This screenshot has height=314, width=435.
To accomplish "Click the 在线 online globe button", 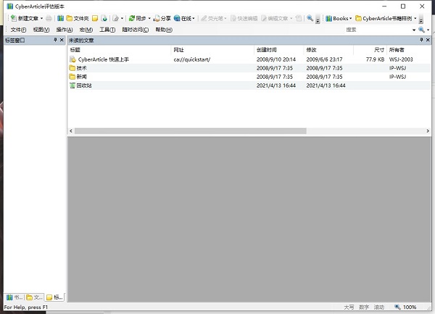I will [x=183, y=19].
